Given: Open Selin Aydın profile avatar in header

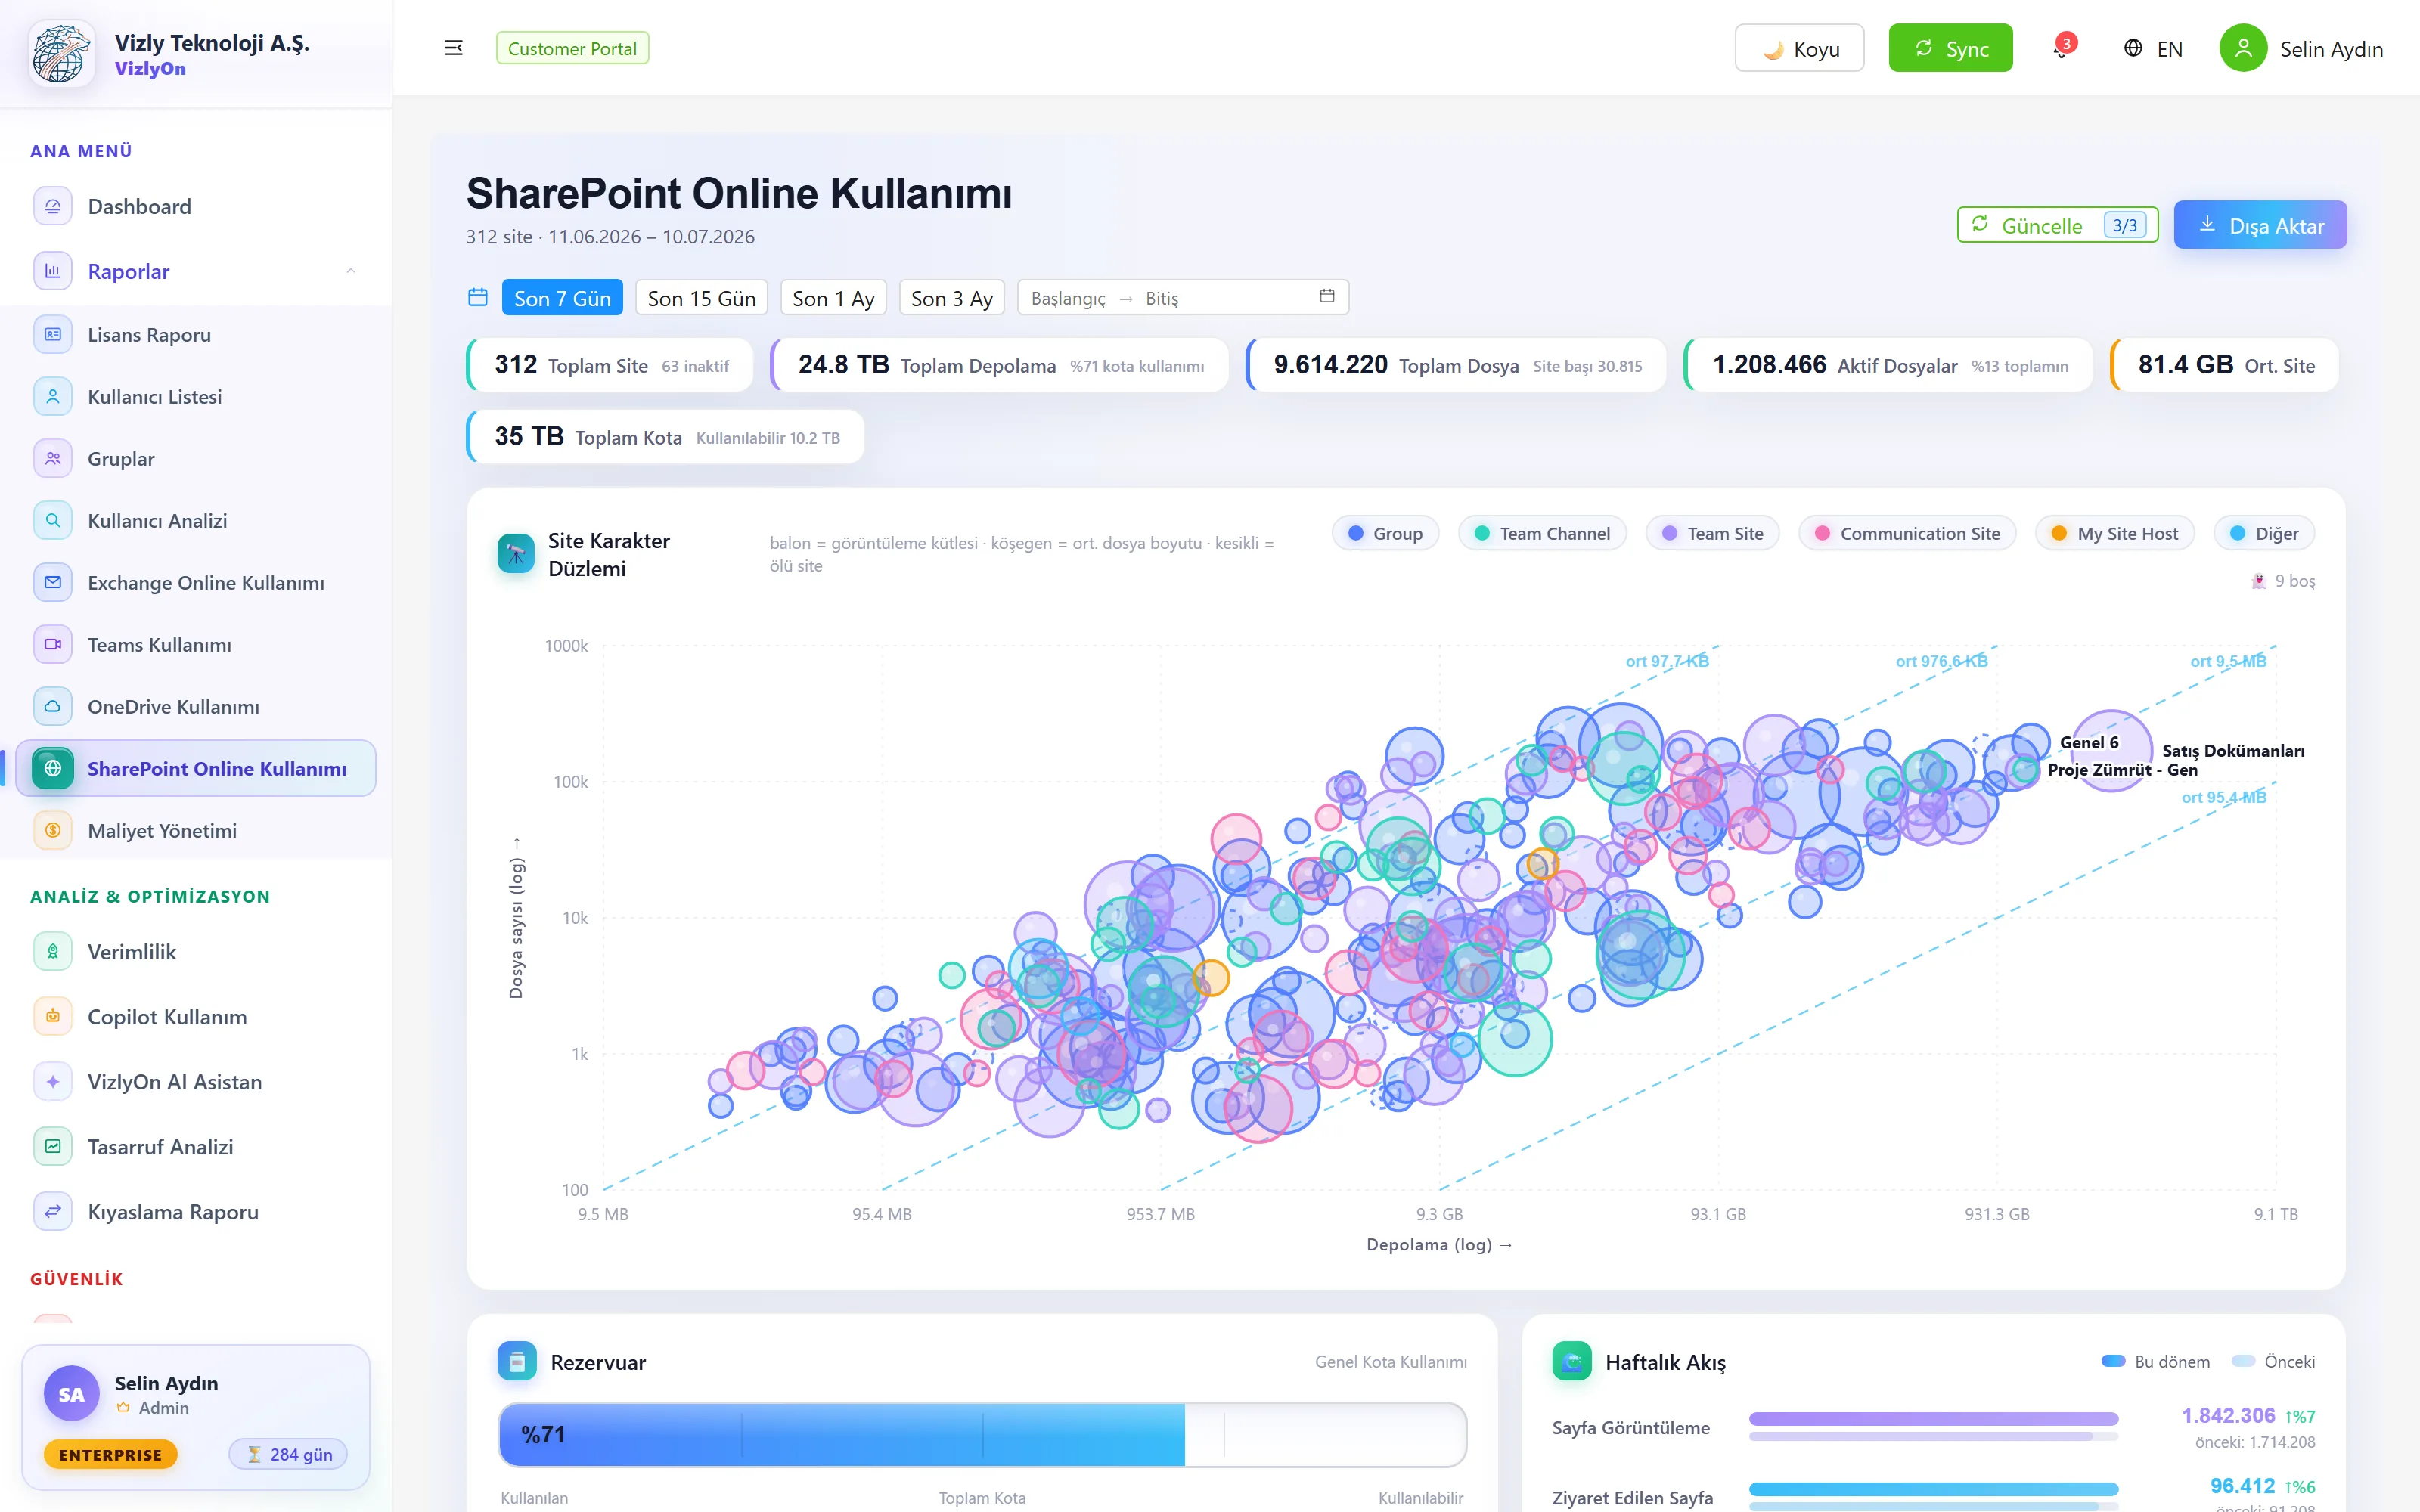Looking at the screenshot, I should pyautogui.click(x=2243, y=48).
